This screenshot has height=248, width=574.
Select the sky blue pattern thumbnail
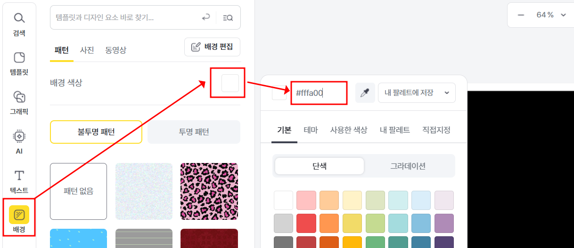tap(78, 238)
